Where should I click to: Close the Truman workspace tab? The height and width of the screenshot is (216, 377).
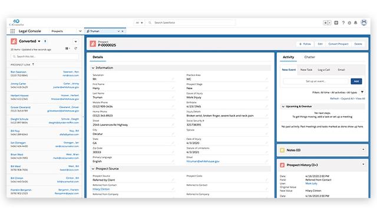click(123, 31)
